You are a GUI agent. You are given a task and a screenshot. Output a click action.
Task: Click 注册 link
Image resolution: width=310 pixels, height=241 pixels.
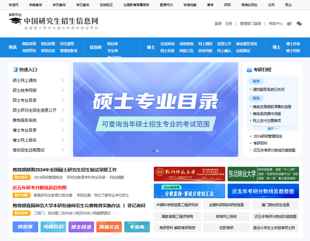[229, 24]
